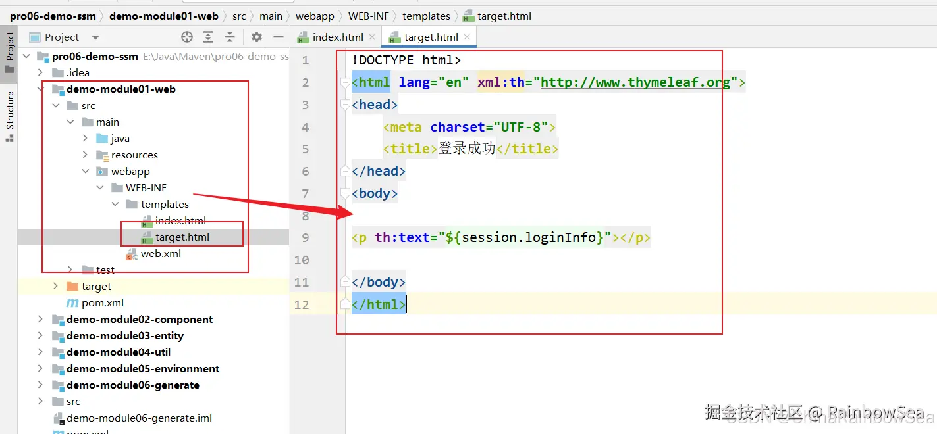Expand demo-module03-entity module
The height and width of the screenshot is (434, 937).
tap(41, 336)
